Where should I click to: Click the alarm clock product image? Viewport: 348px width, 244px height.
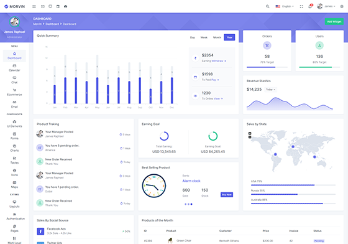[154, 185]
